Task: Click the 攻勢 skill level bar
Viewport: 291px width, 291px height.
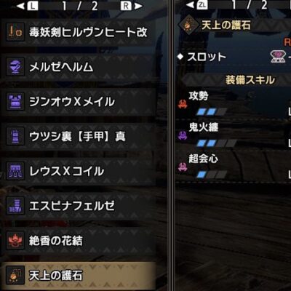Action: pyautogui.click(x=212, y=112)
